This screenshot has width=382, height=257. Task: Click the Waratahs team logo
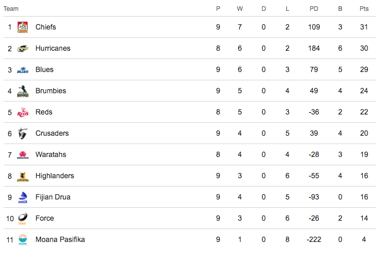pyautogui.click(x=22, y=155)
